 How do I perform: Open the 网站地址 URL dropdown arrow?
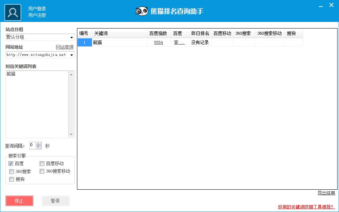[71, 55]
